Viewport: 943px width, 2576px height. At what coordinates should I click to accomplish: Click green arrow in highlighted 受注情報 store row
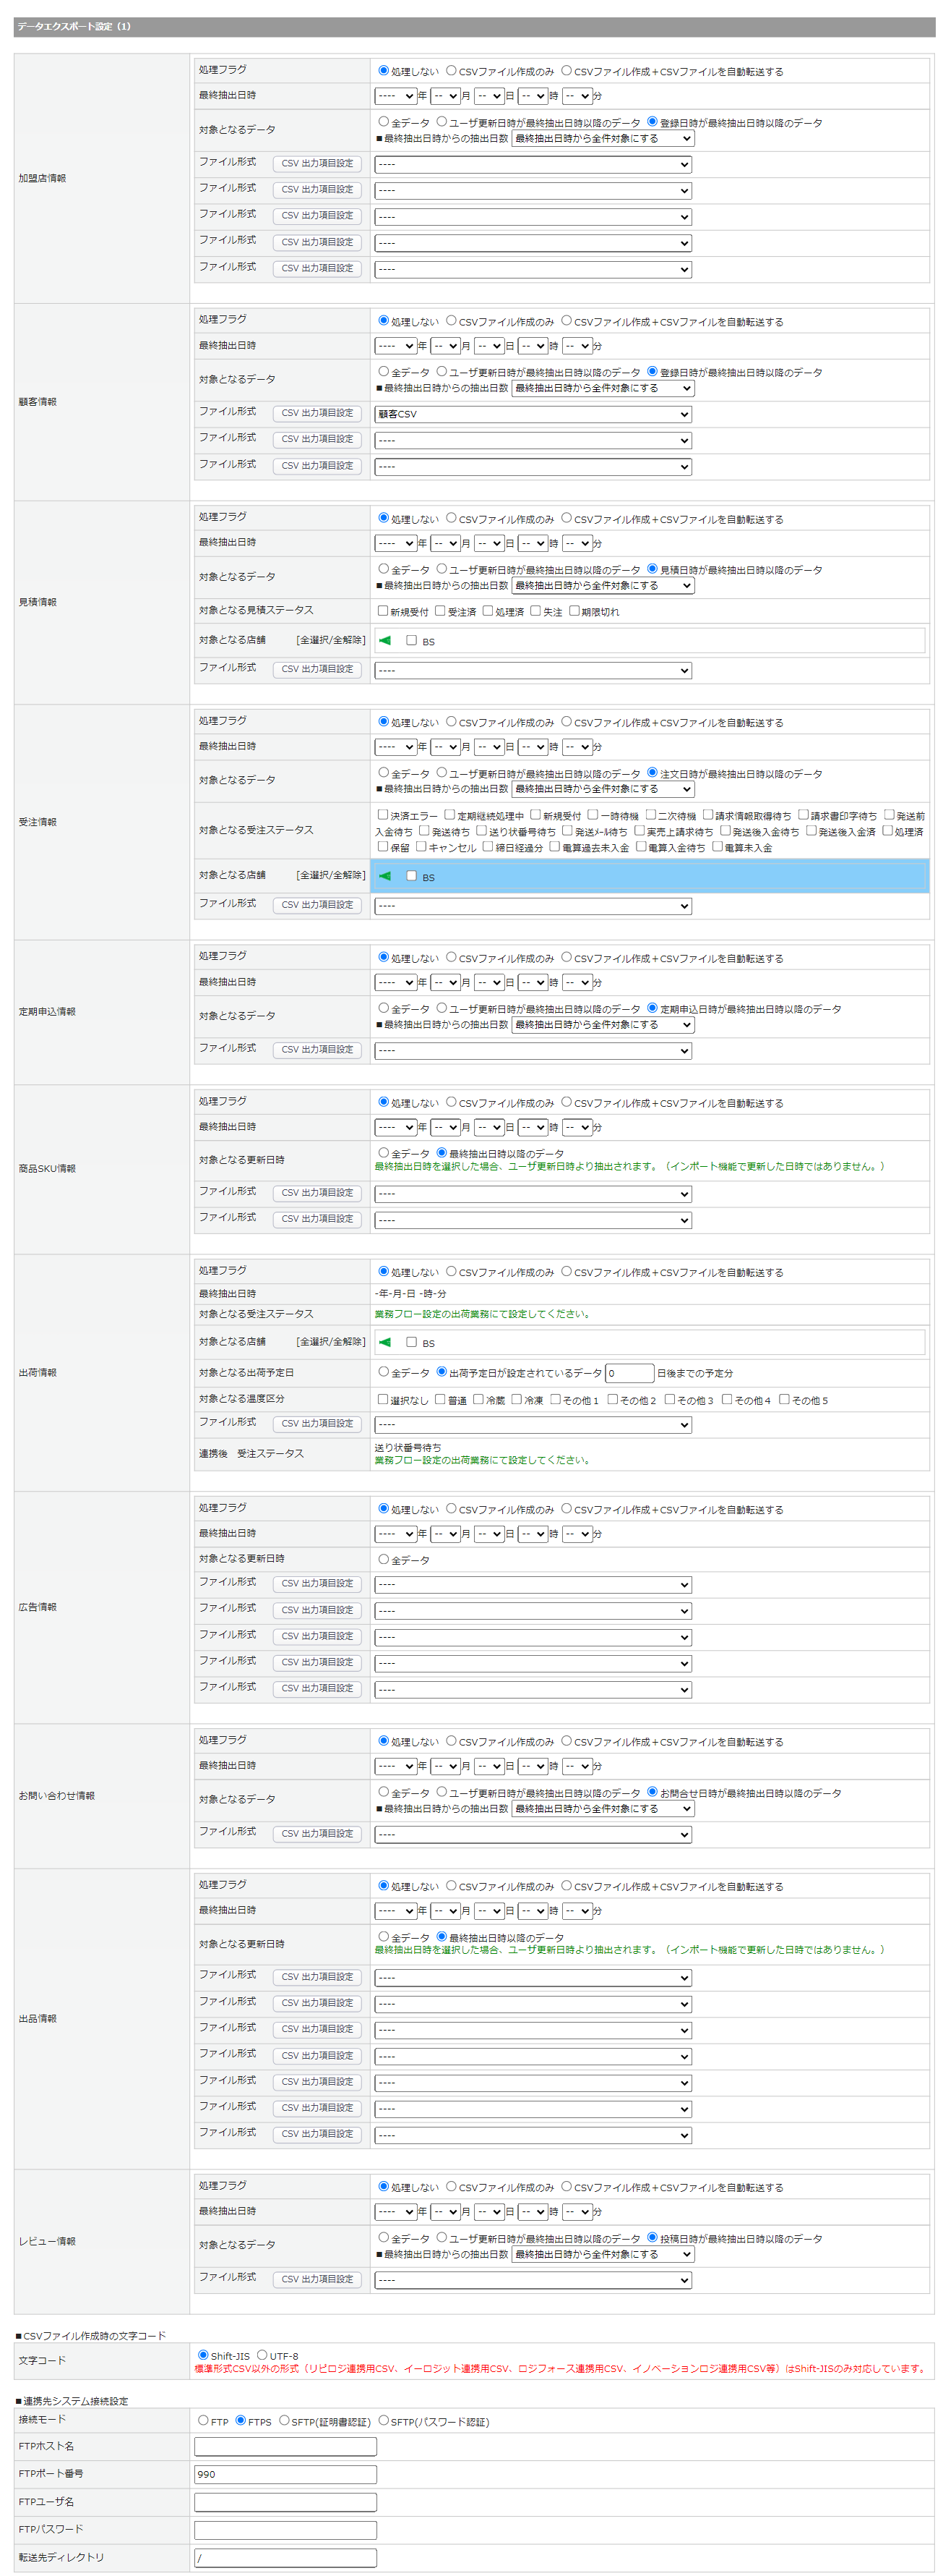point(384,876)
